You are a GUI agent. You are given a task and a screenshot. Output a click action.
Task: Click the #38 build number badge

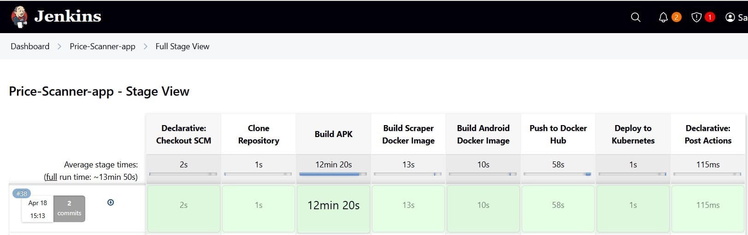tap(22, 194)
